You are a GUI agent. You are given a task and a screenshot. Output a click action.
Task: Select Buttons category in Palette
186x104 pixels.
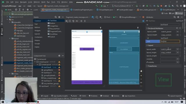point(37,27)
